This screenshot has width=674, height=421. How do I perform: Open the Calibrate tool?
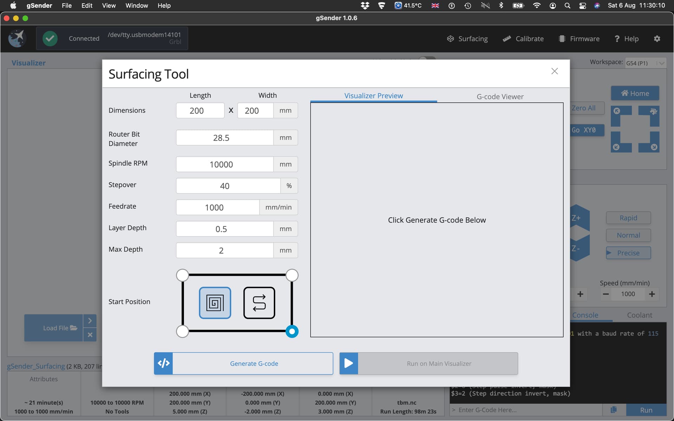tap(523, 39)
